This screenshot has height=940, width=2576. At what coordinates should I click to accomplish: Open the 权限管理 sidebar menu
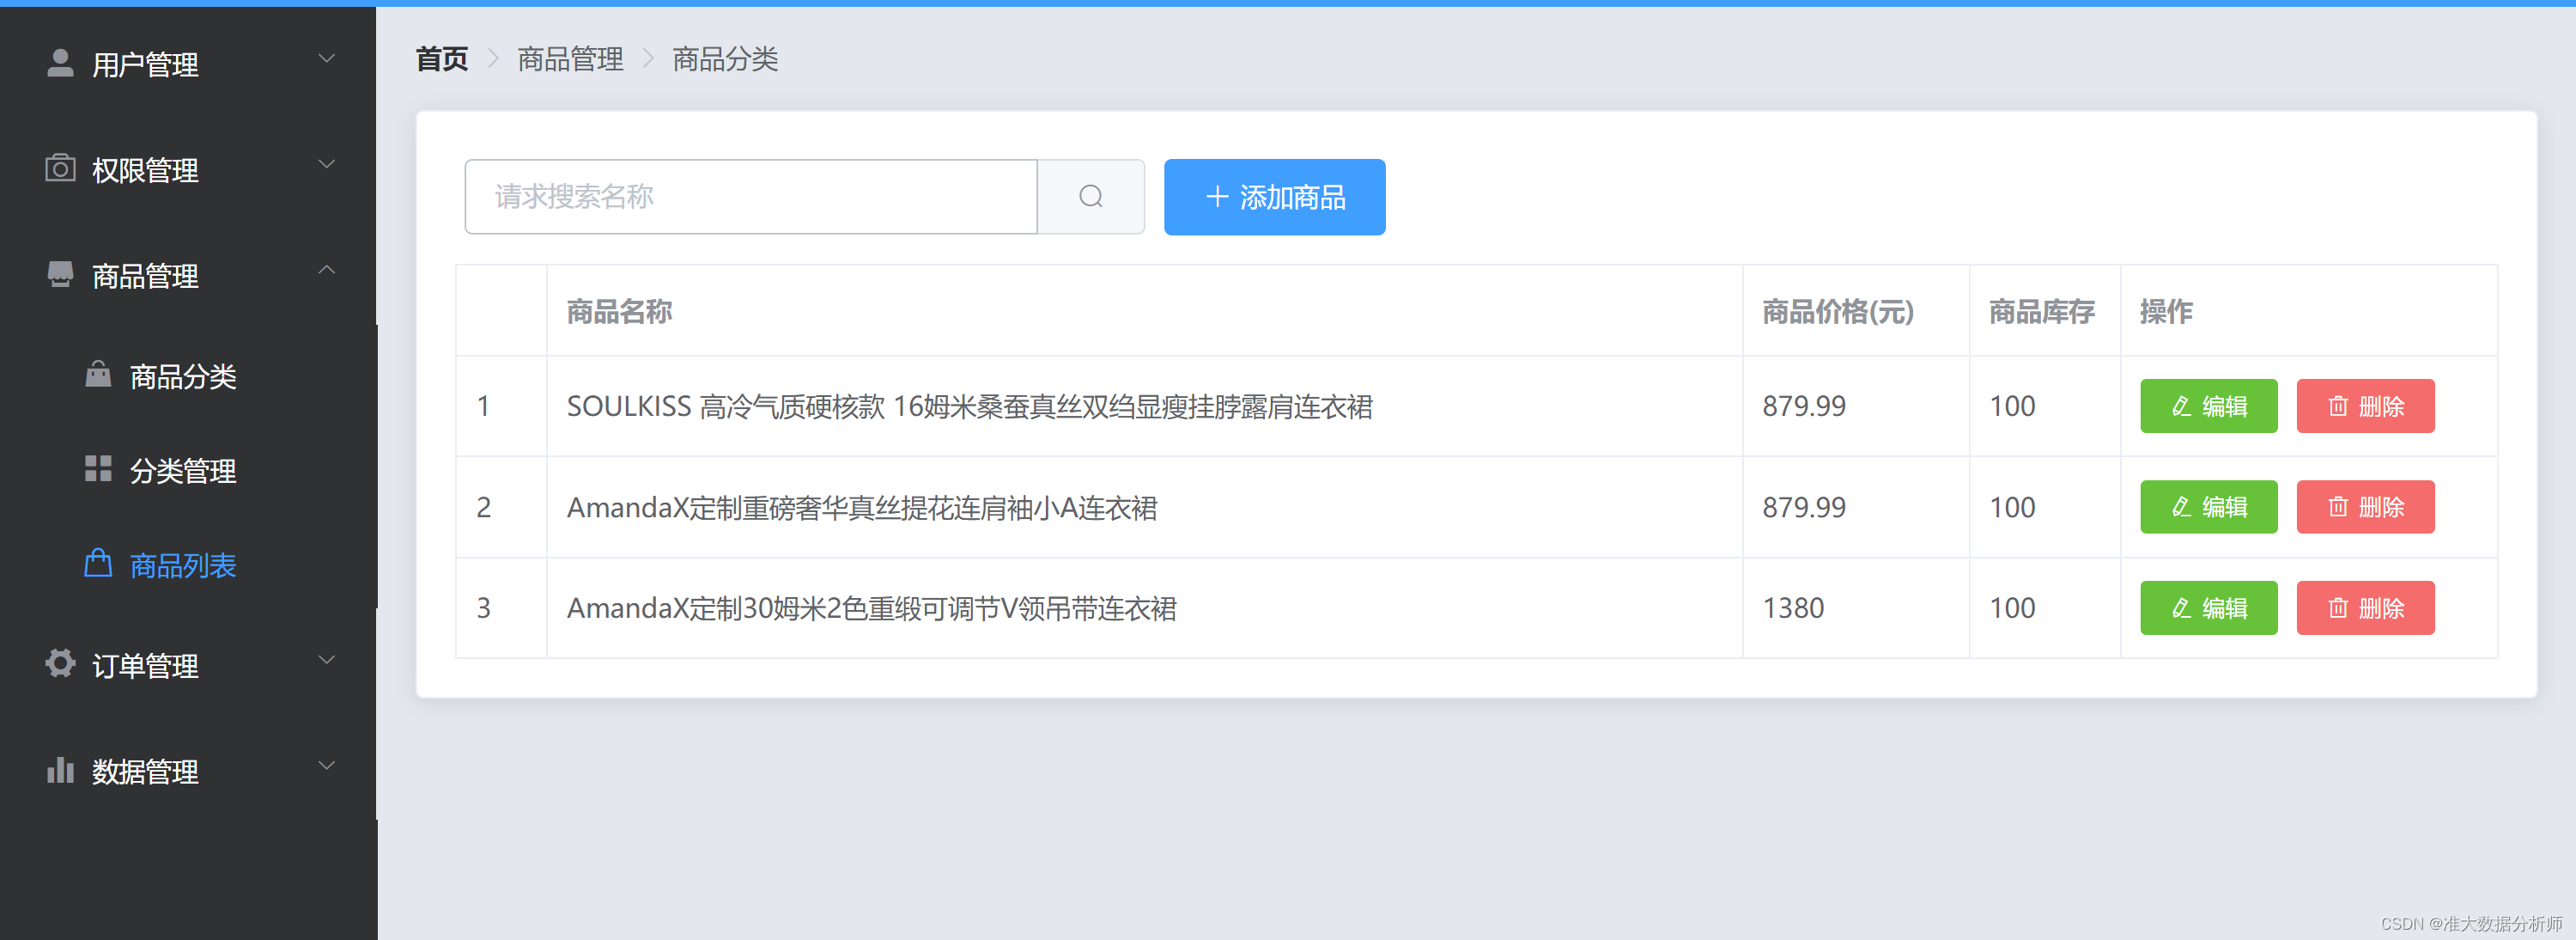click(x=188, y=169)
